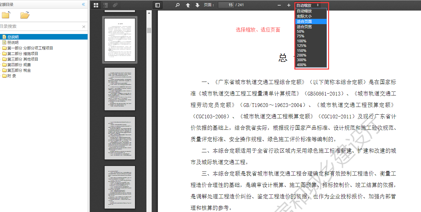421x212 pixels.
Task: Set zoom to 300%
Action: click(311, 60)
